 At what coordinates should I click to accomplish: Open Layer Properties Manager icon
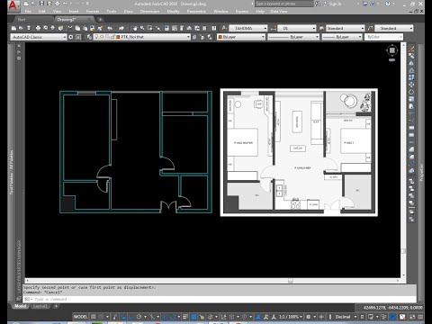click(89, 37)
